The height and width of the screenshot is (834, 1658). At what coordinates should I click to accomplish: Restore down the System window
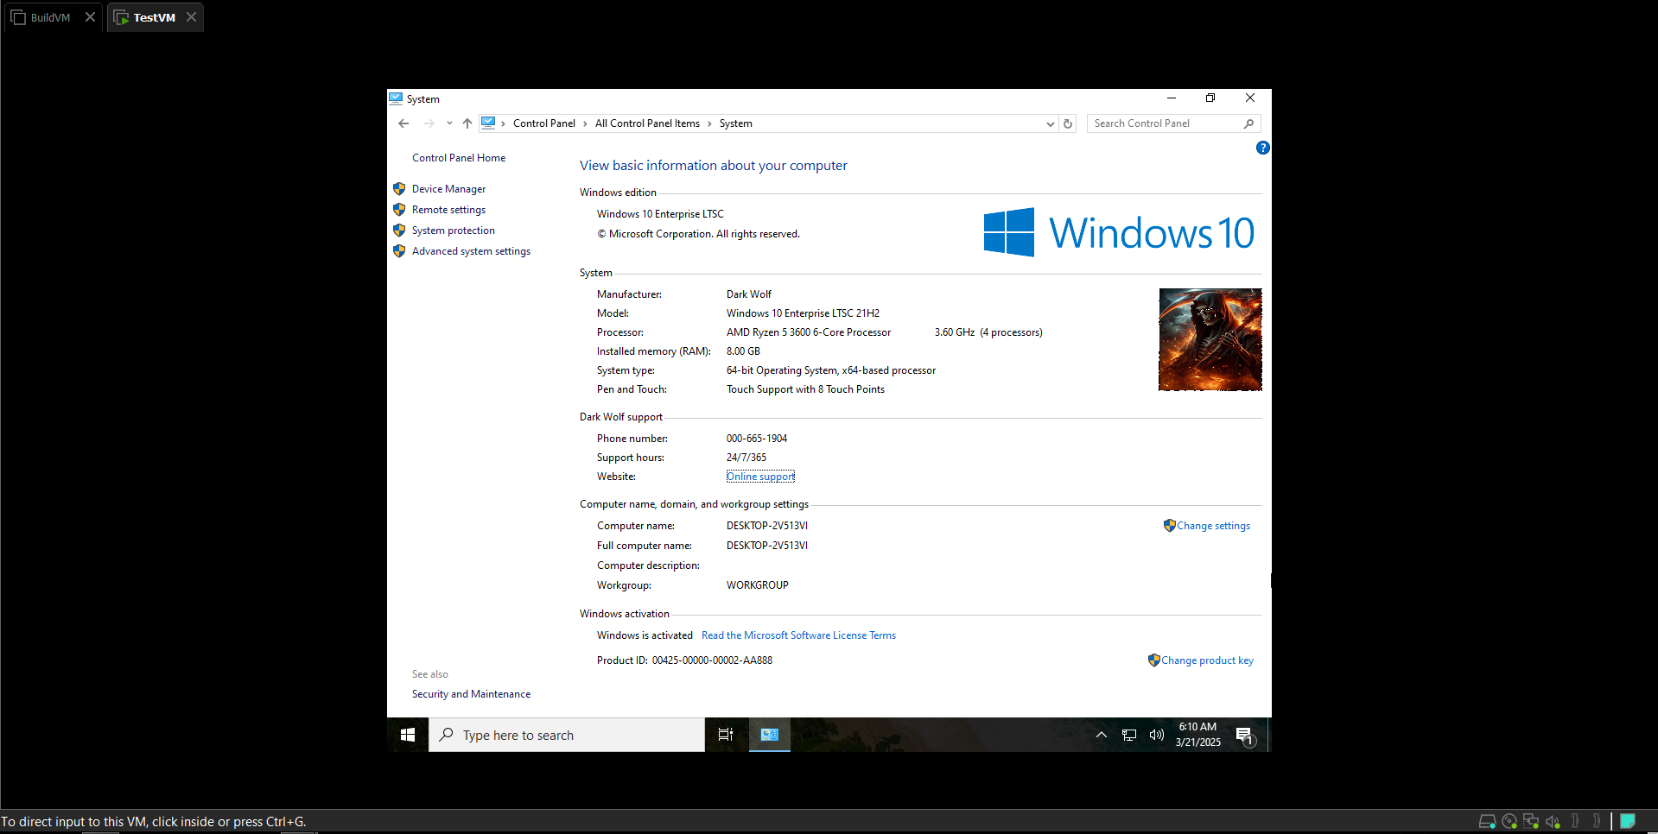click(1210, 98)
